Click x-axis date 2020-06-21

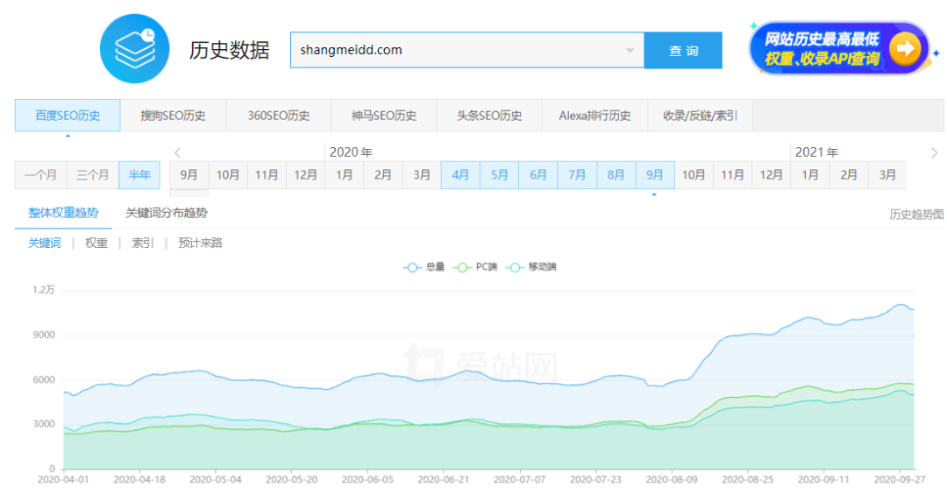pos(444,479)
